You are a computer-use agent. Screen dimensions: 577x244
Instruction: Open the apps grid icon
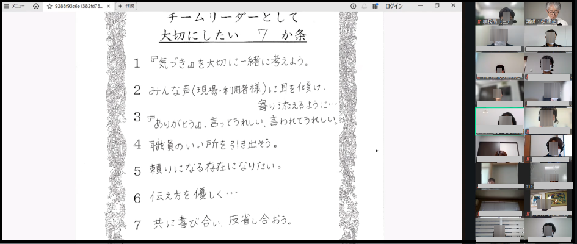[x=376, y=5]
